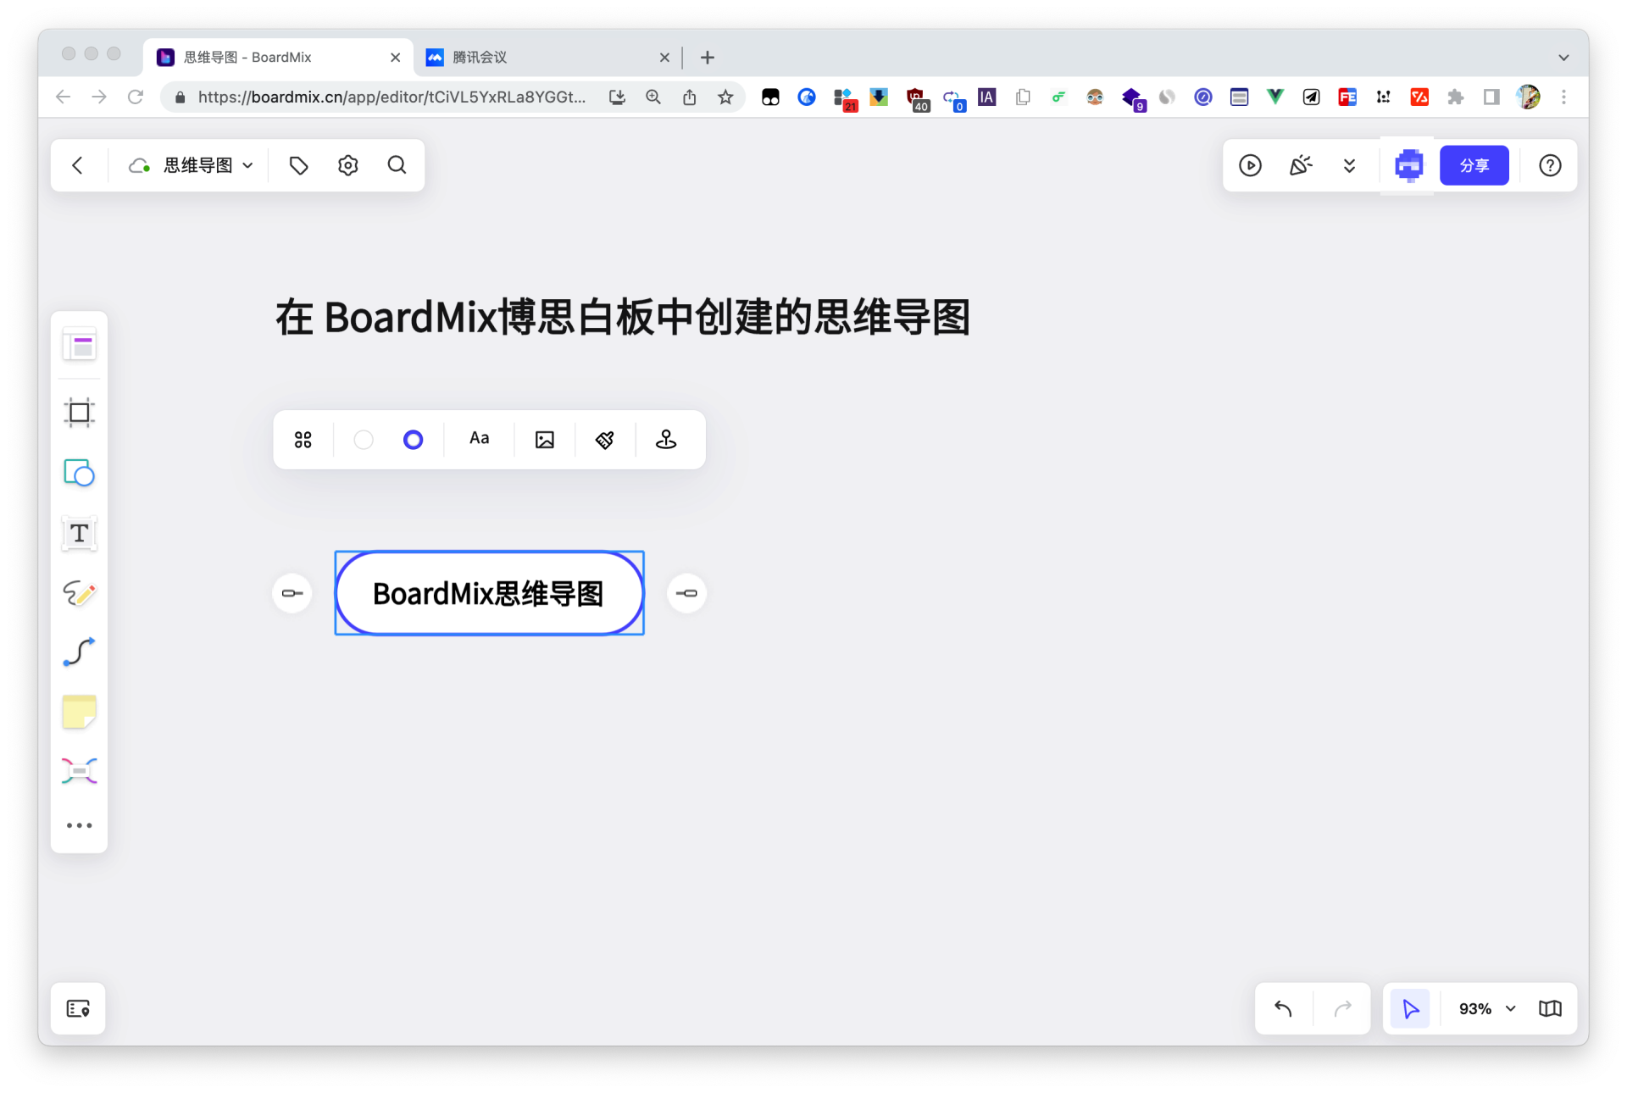Select the Connector line tool
This screenshot has height=1093, width=1627.
pyautogui.click(x=80, y=652)
